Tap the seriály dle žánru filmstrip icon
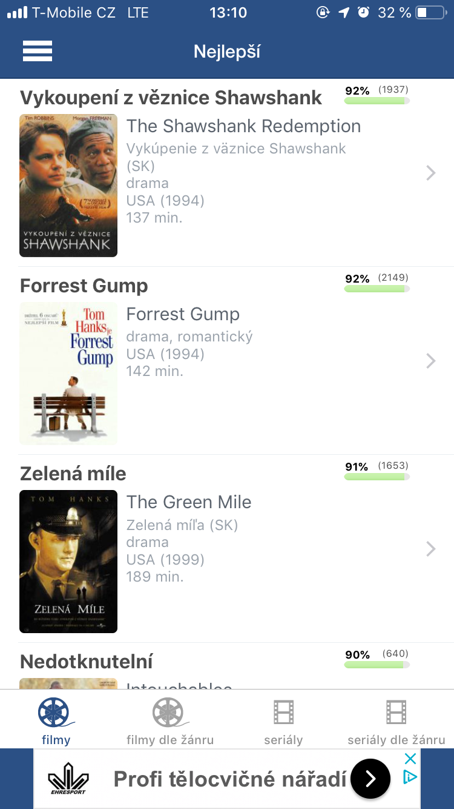Screen dimensions: 454x809 point(396,713)
